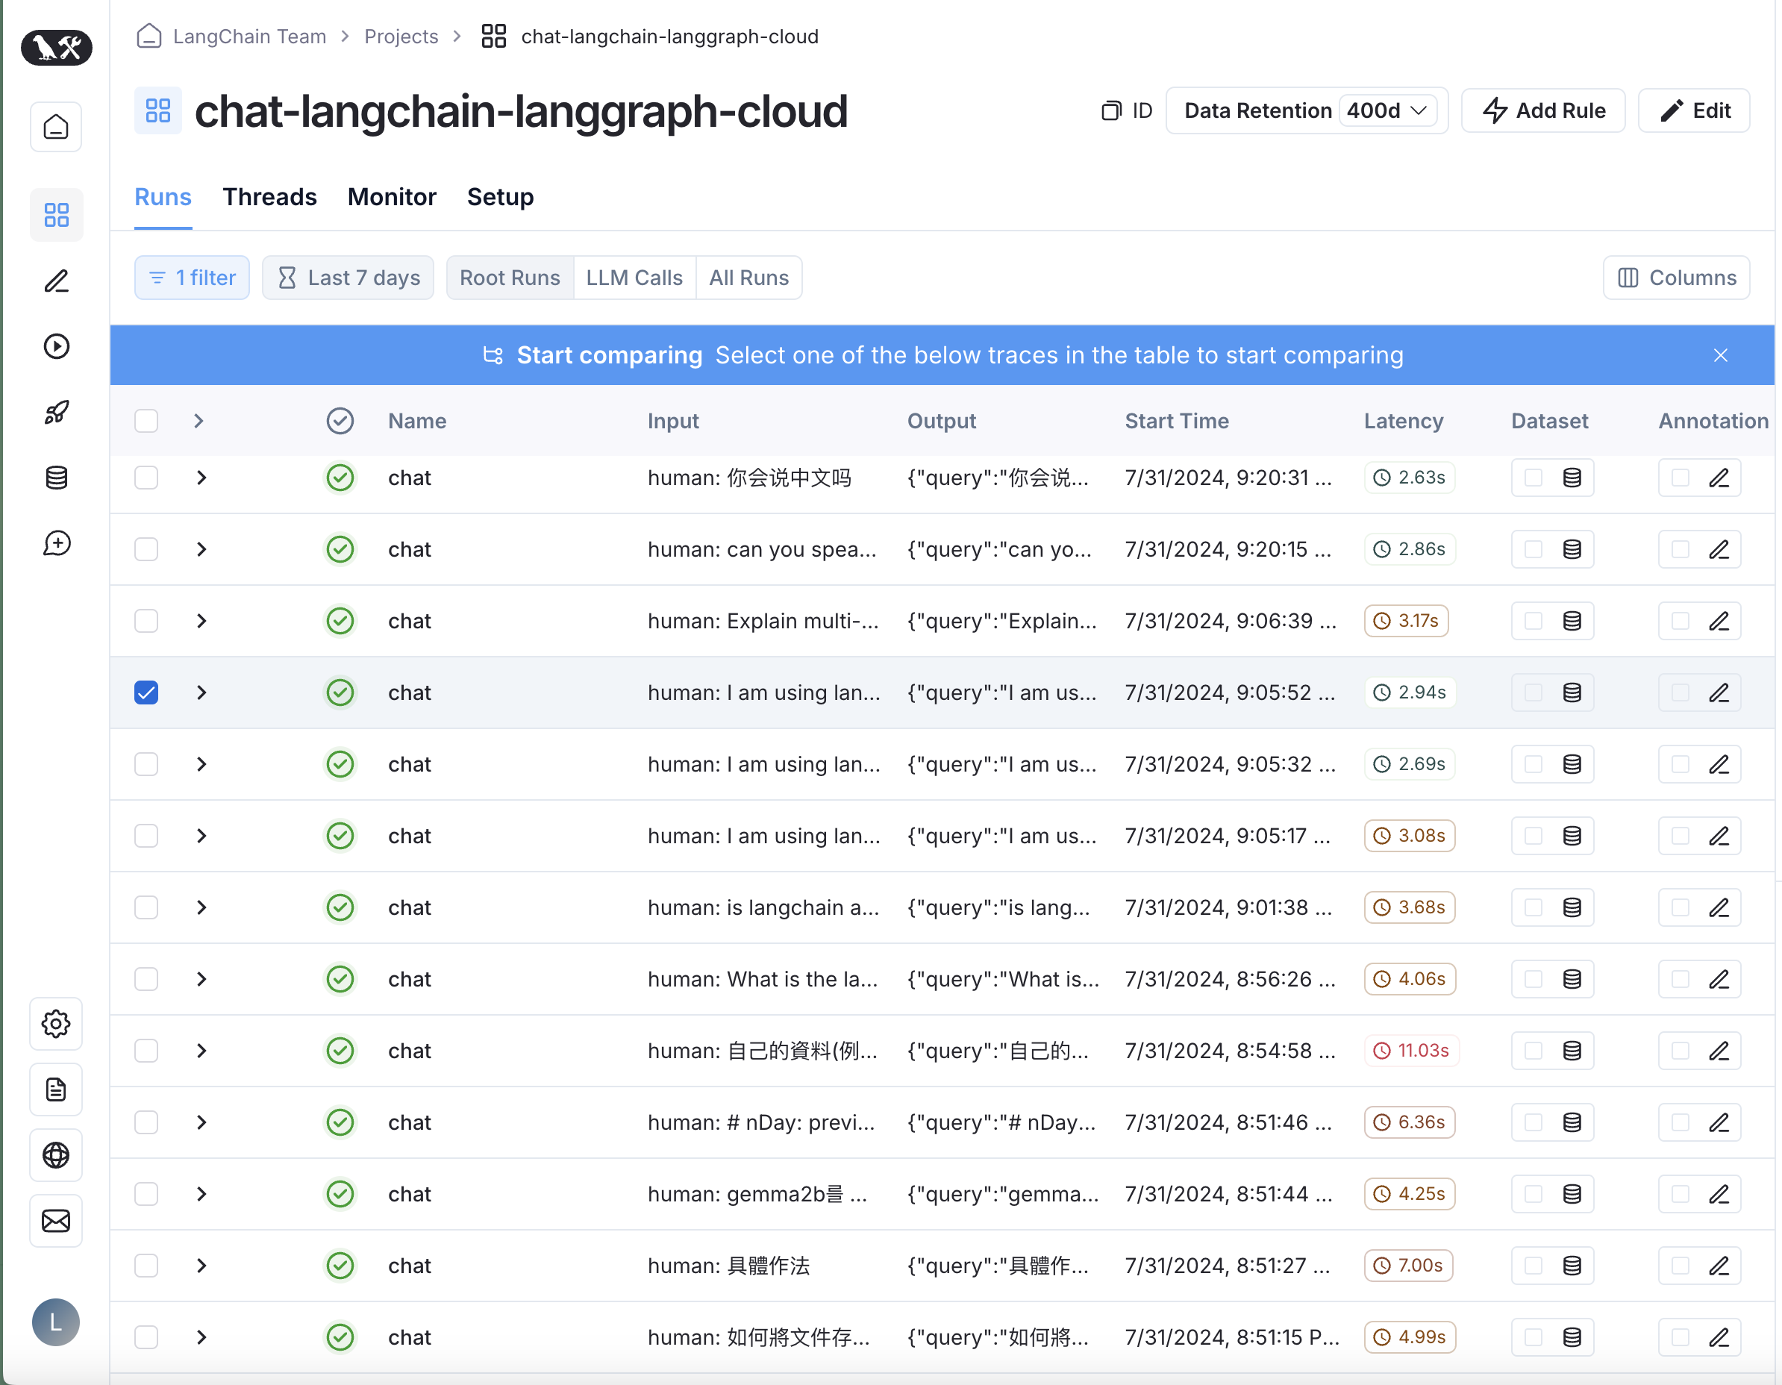Open the rocket deployments icon in sidebar
Viewport: 1782px width, 1385px height.
click(x=56, y=412)
